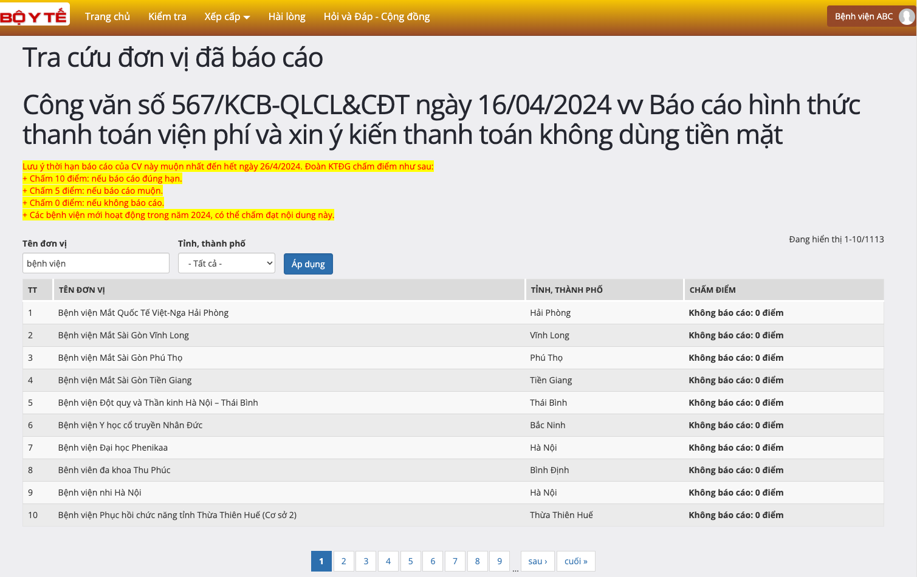Screen dimensions: 917x577
Task: Go to the Kiểm tra page
Action: [167, 16]
